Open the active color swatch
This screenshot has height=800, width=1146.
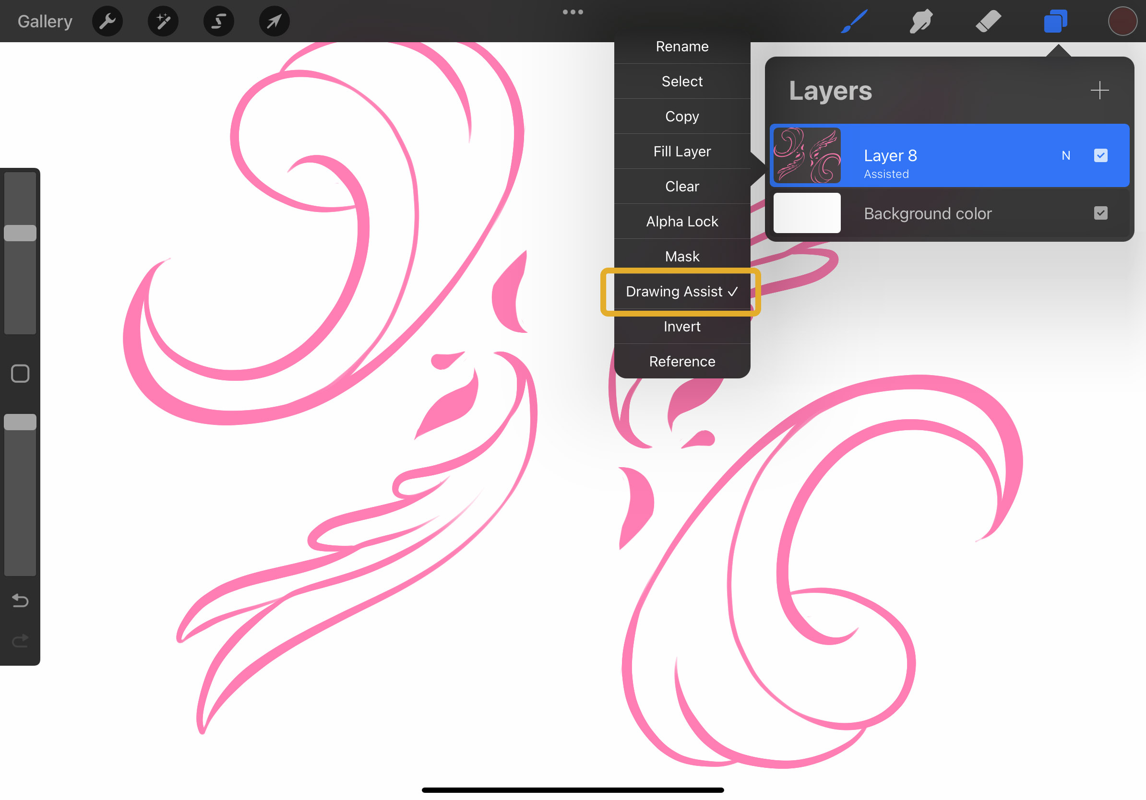(1122, 22)
